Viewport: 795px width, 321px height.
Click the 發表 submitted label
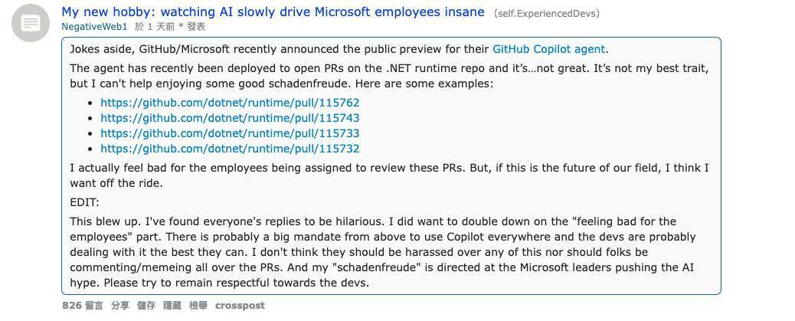coord(196,27)
